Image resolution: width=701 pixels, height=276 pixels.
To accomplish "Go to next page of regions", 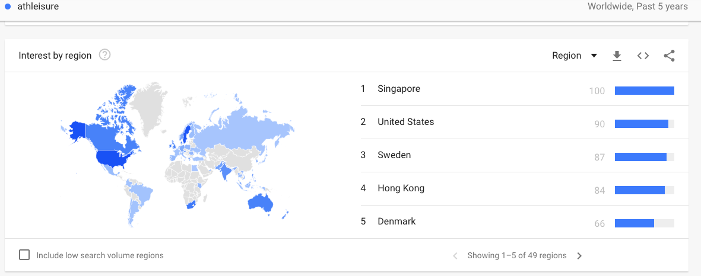I will [x=579, y=256].
